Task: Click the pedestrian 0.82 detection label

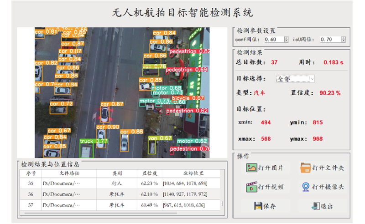Action: [x=189, y=51]
